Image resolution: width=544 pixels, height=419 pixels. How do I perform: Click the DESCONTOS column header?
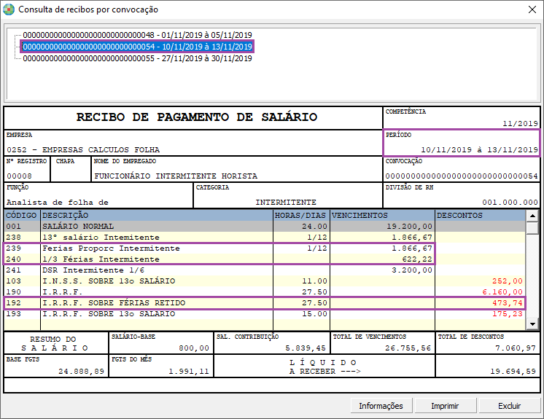click(x=480, y=215)
